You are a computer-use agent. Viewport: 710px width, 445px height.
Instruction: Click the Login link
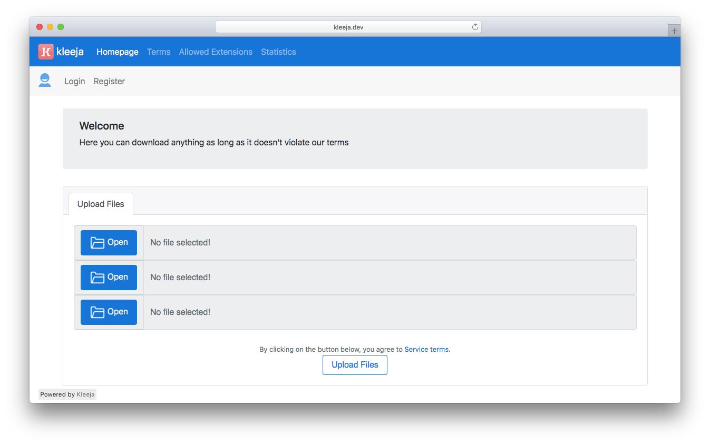74,81
